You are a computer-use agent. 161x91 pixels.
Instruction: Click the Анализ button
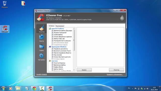[84, 70]
